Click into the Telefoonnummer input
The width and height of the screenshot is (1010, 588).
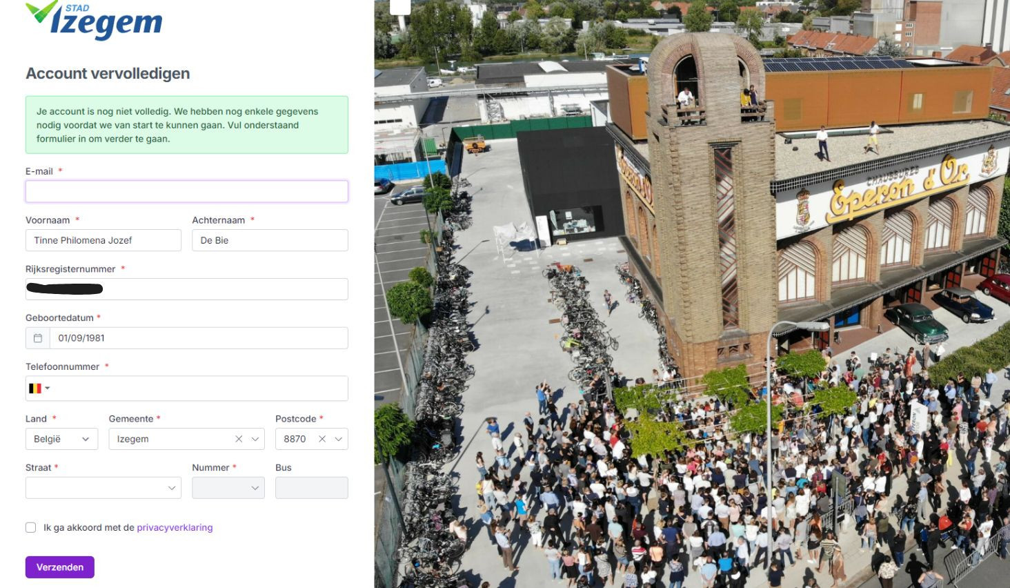tap(200, 389)
